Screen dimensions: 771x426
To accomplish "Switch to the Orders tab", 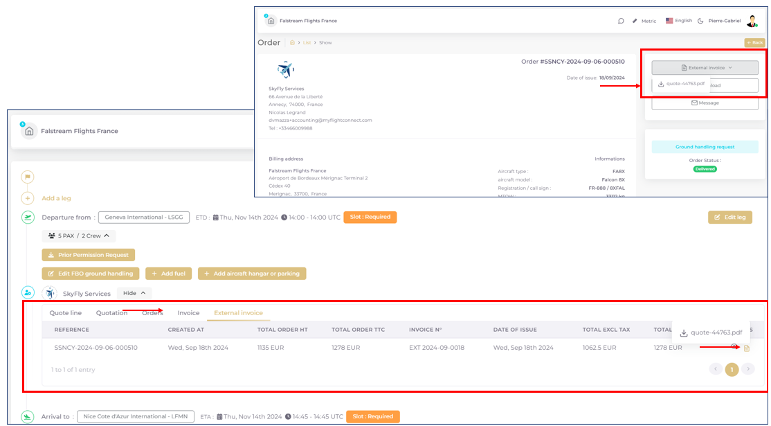I will click(x=152, y=313).
